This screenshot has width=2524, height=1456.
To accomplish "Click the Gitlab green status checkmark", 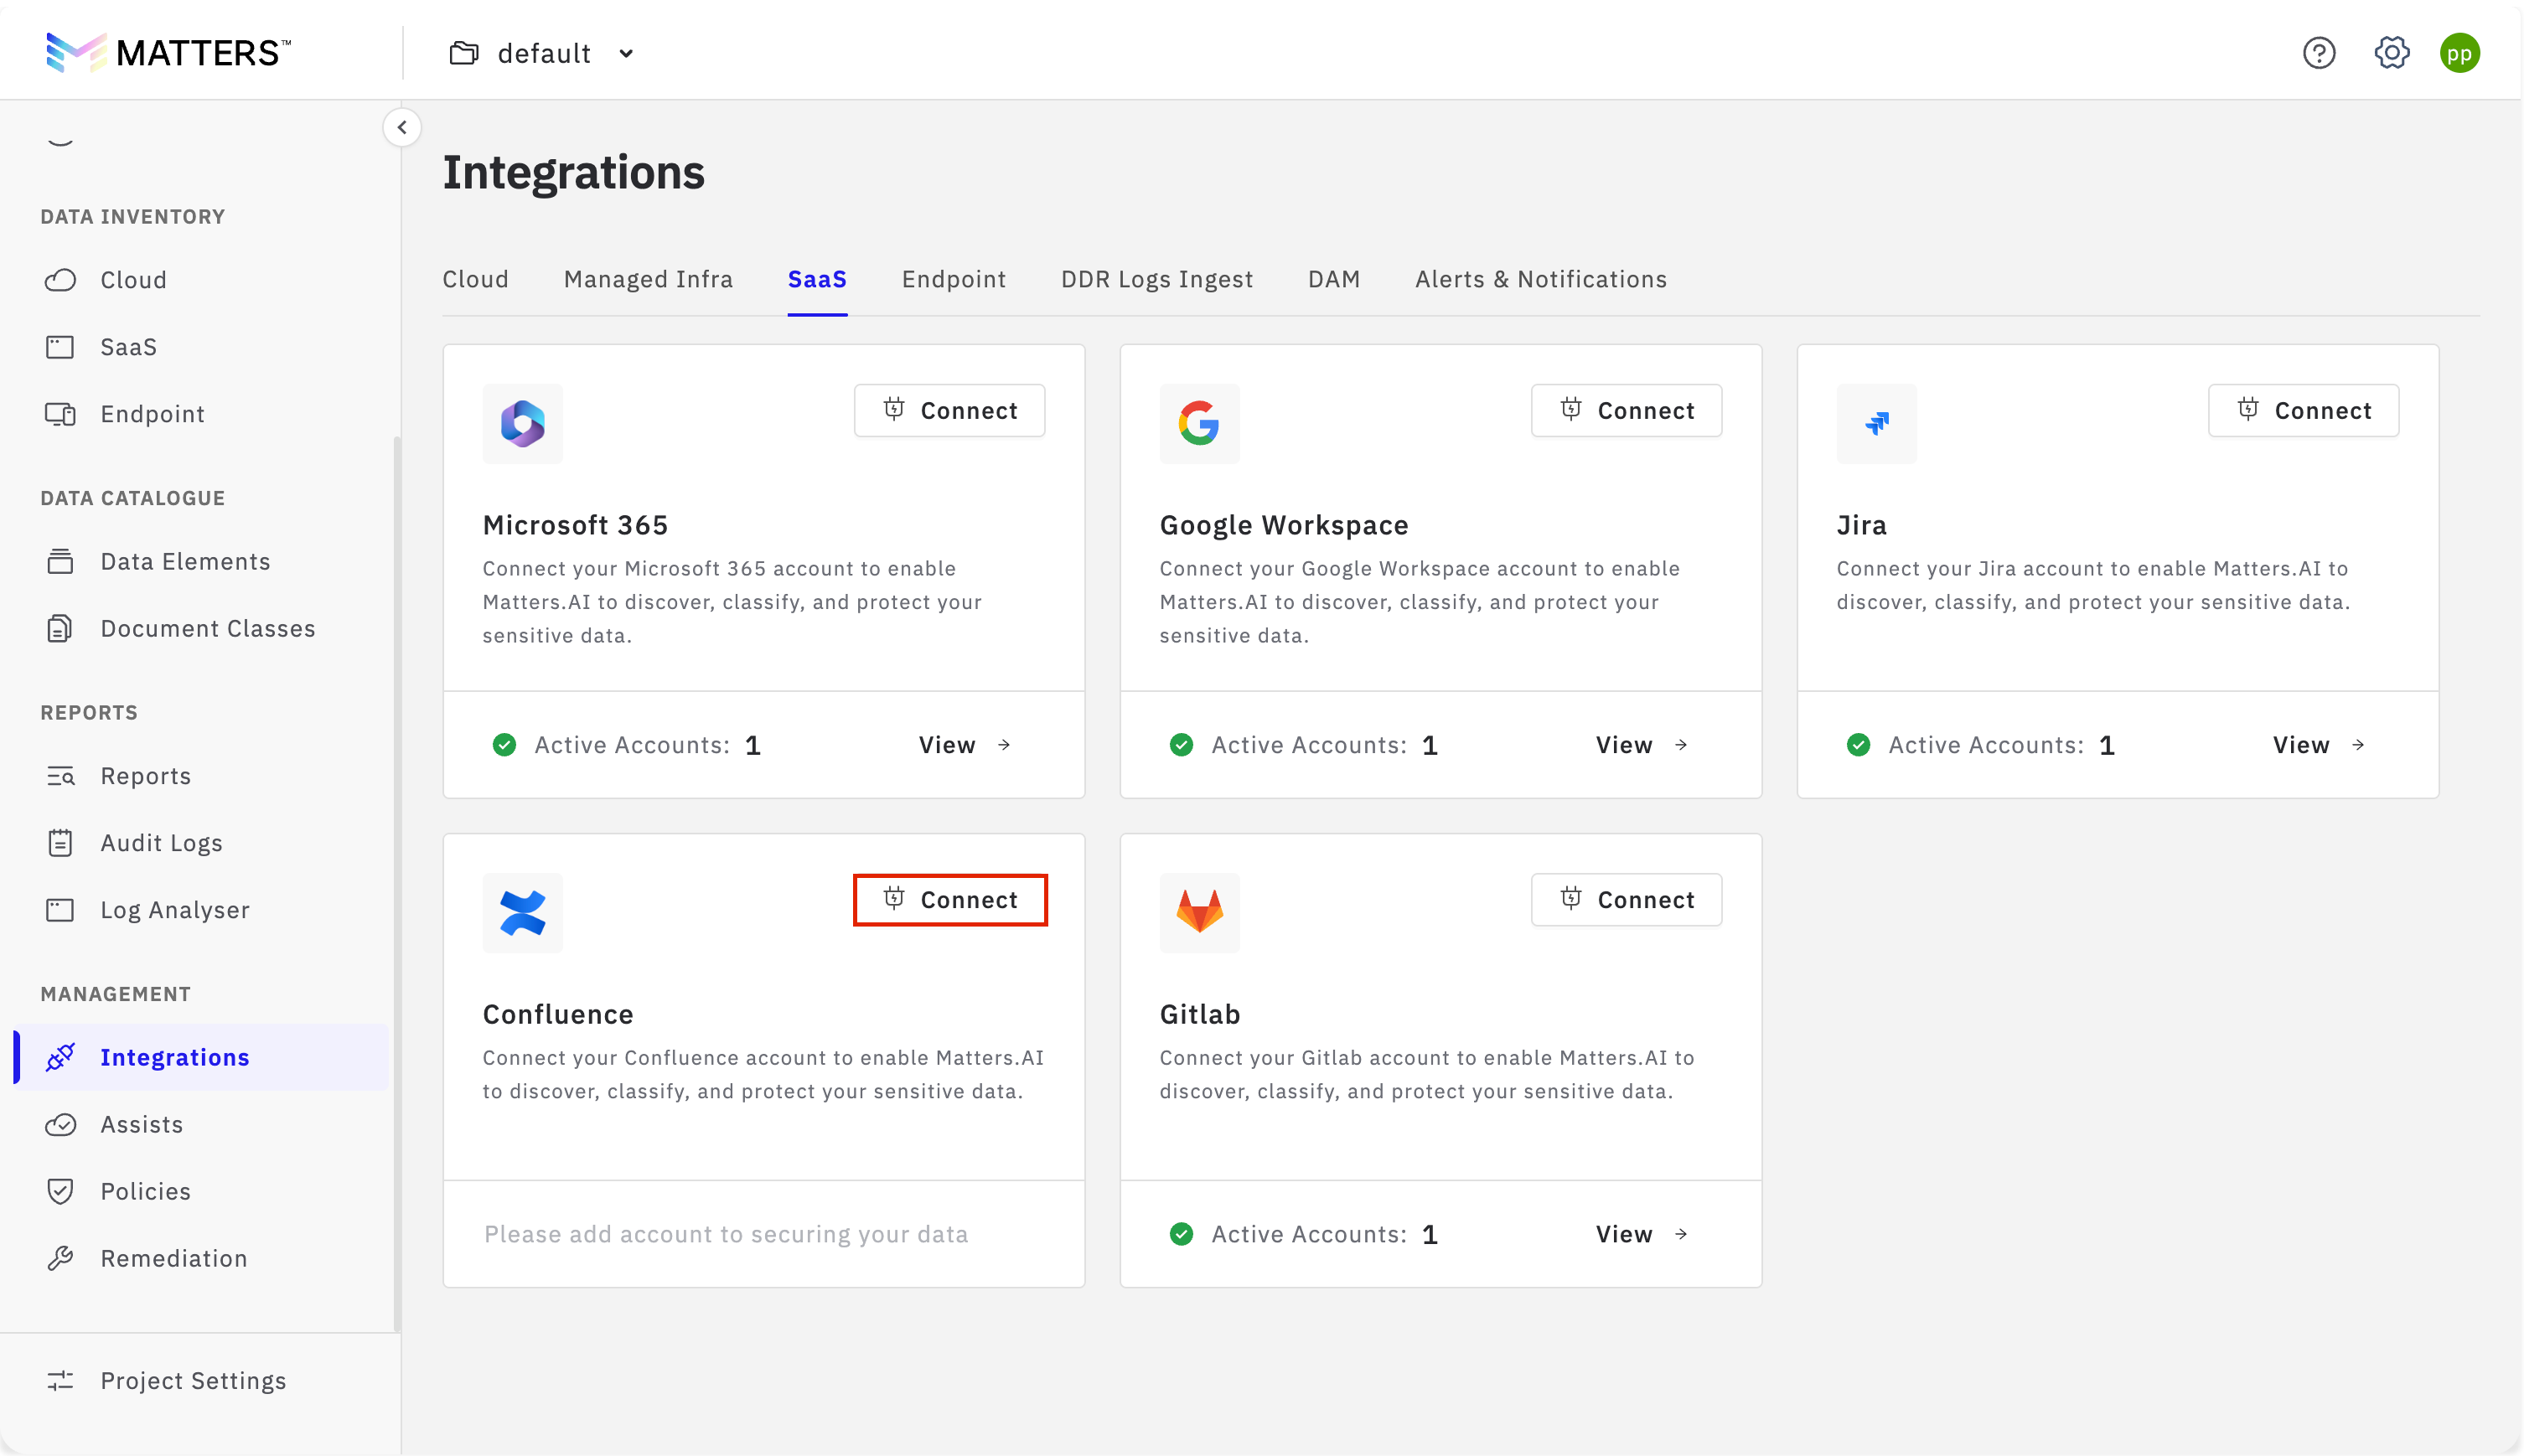I will tap(1181, 1234).
